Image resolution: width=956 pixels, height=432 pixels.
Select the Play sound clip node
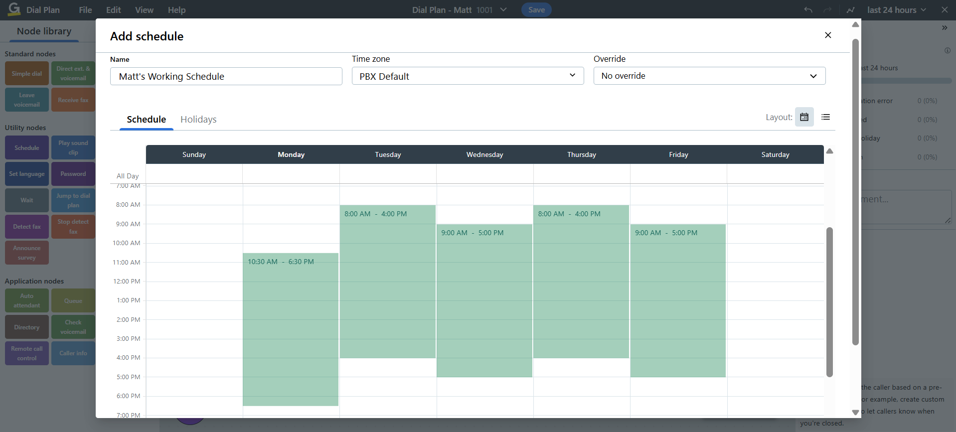tap(73, 147)
